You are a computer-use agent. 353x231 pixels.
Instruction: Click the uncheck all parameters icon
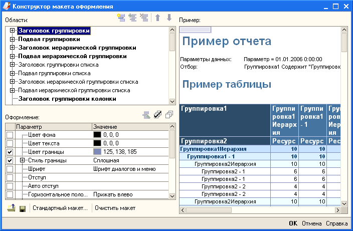[x=169, y=115]
